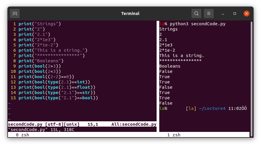Click the last line 15 of code
261x146 pixels.
point(58,98)
